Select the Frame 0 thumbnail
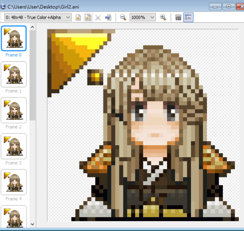The height and width of the screenshot is (231, 244). [x=14, y=38]
